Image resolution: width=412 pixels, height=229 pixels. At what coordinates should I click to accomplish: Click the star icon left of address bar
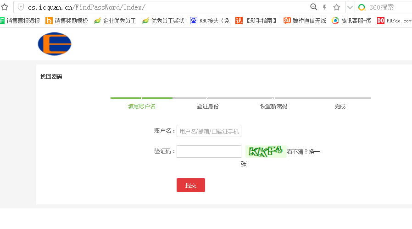(x=5, y=7)
